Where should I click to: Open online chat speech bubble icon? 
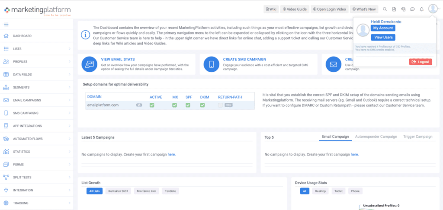click(412, 10)
